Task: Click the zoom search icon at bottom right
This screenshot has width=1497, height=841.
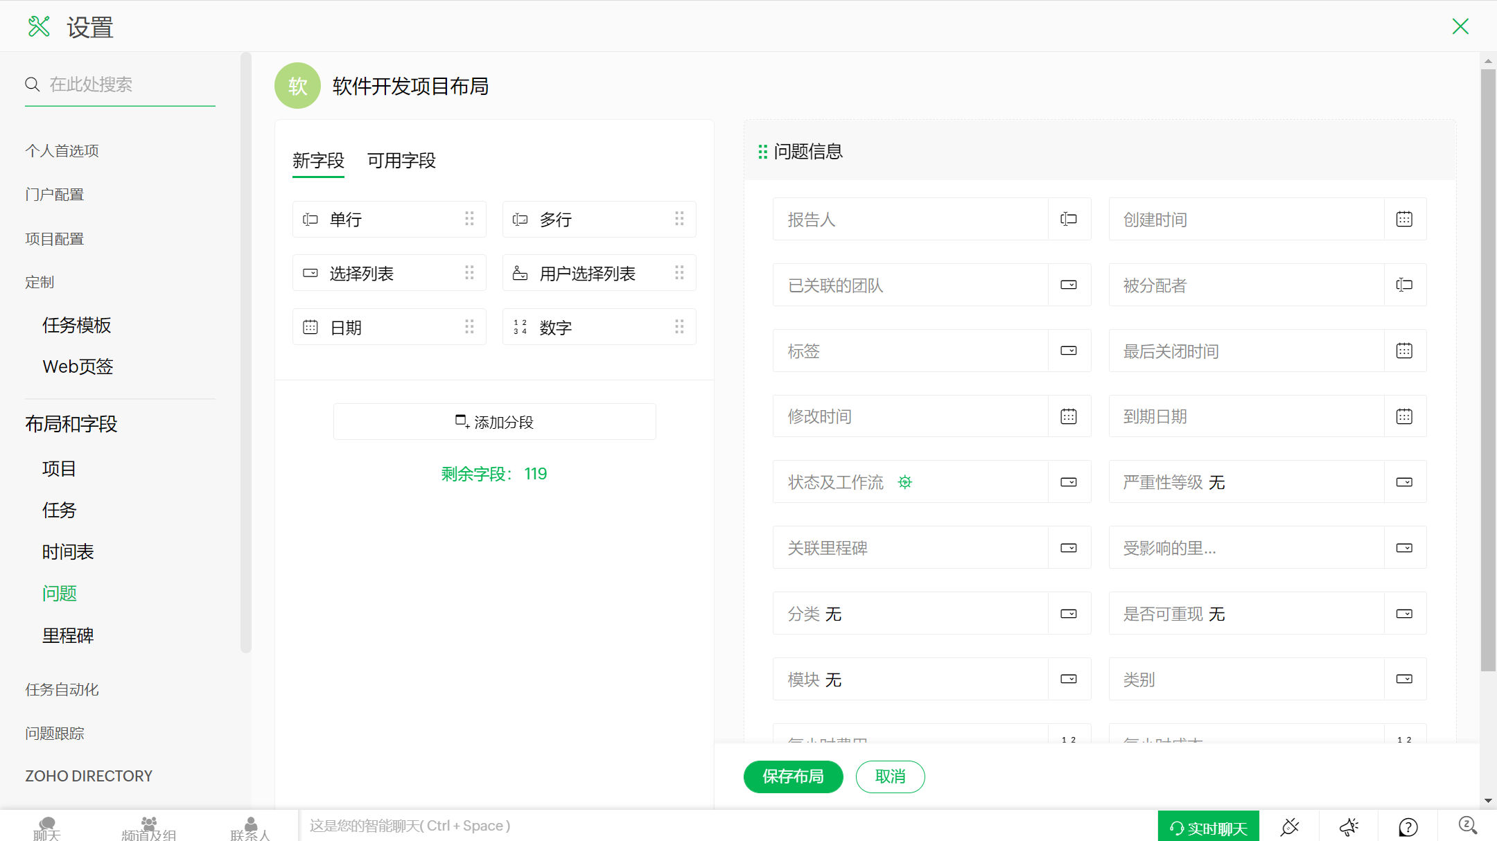Action: [1467, 826]
